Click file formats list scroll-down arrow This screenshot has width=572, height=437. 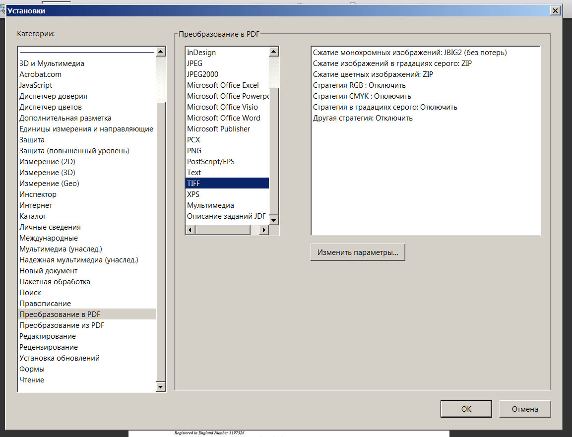click(x=273, y=220)
